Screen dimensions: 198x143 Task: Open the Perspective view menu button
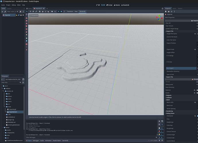coord(34,15)
